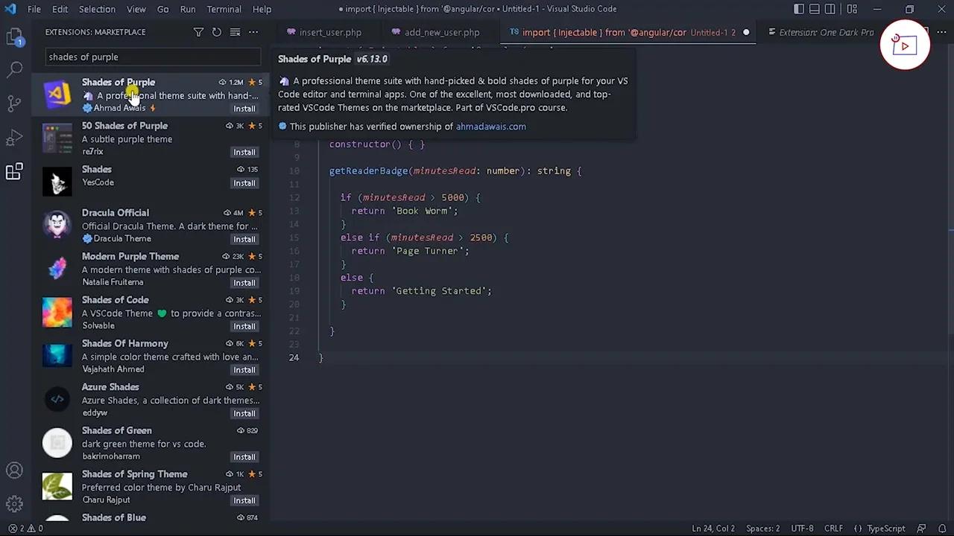
Task: Open the Filter Extensions dropdown
Action: tap(198, 32)
